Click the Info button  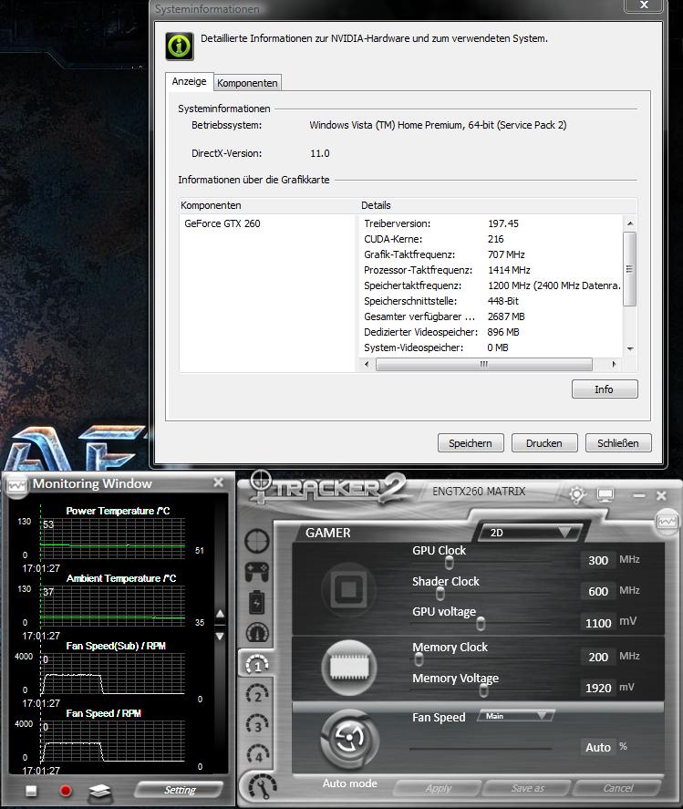[605, 389]
